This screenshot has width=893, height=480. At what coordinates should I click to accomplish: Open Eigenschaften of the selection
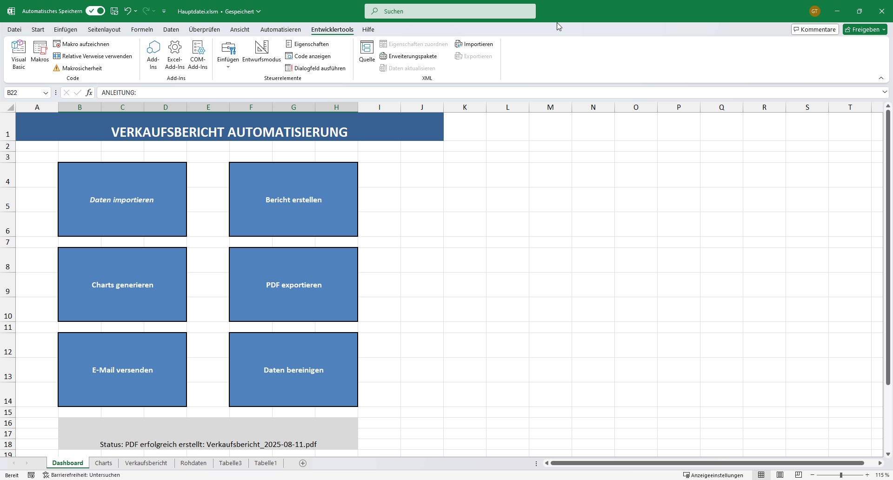pos(307,44)
